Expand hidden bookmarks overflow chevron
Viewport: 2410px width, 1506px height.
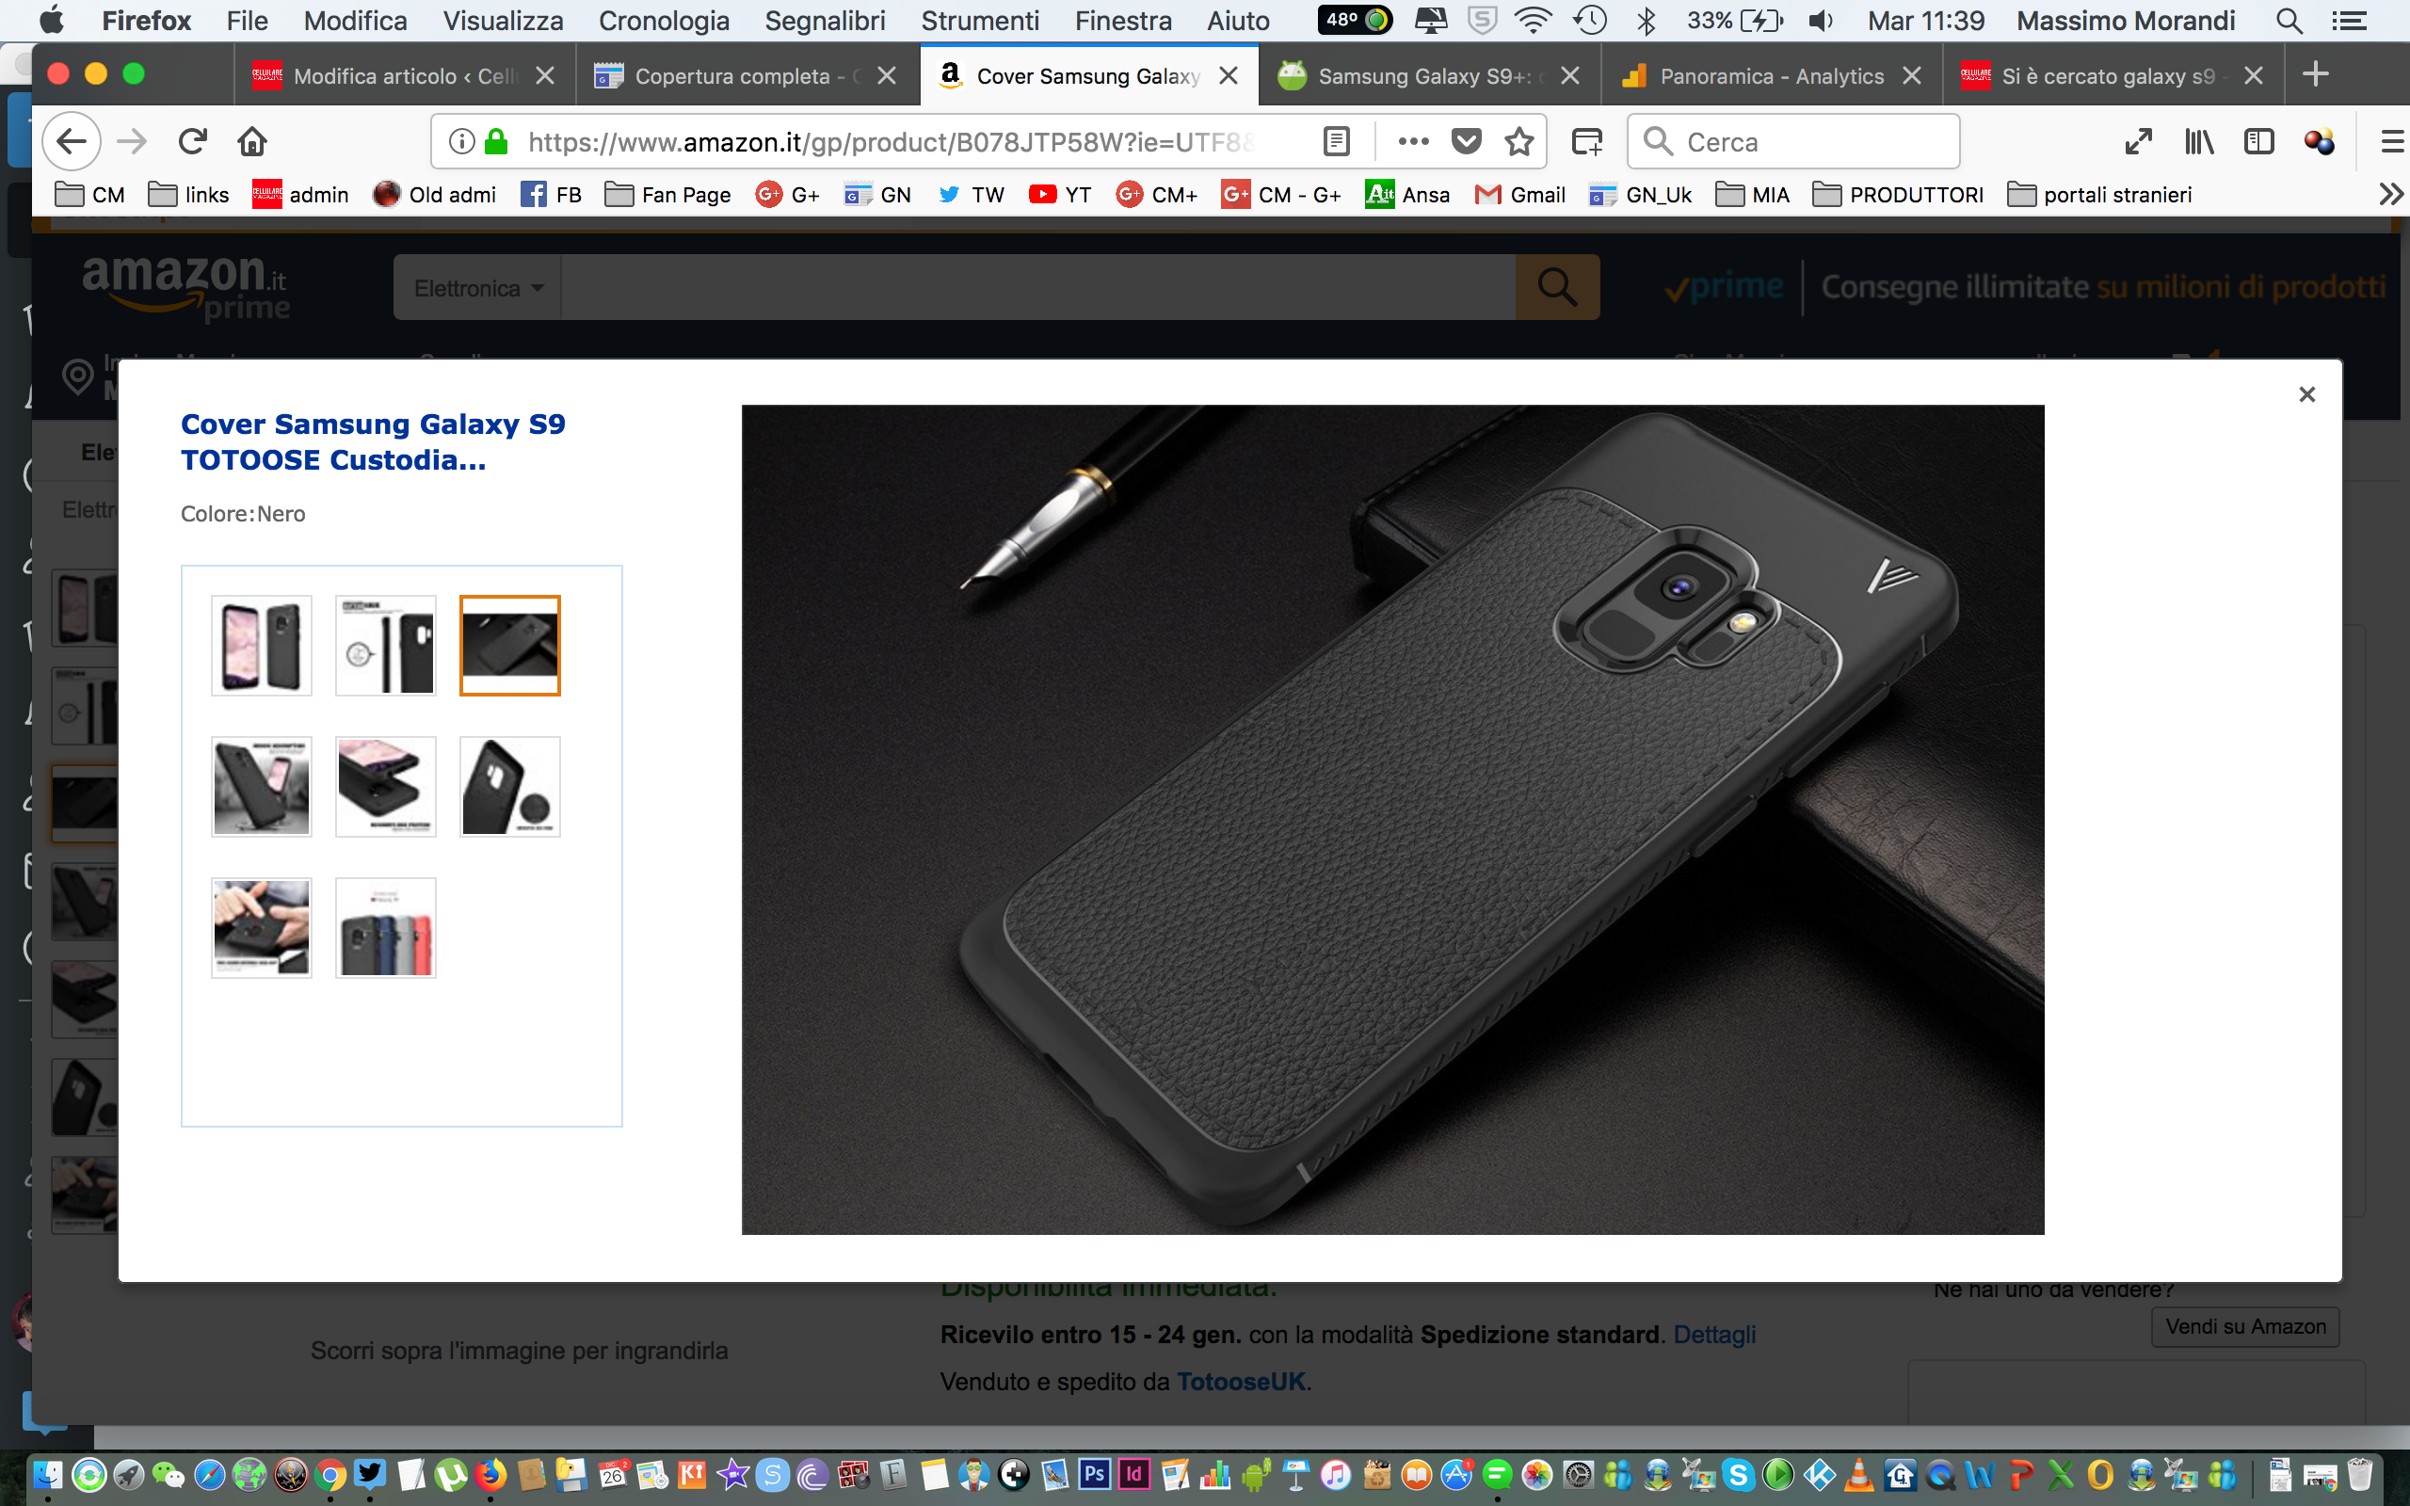(x=2390, y=194)
